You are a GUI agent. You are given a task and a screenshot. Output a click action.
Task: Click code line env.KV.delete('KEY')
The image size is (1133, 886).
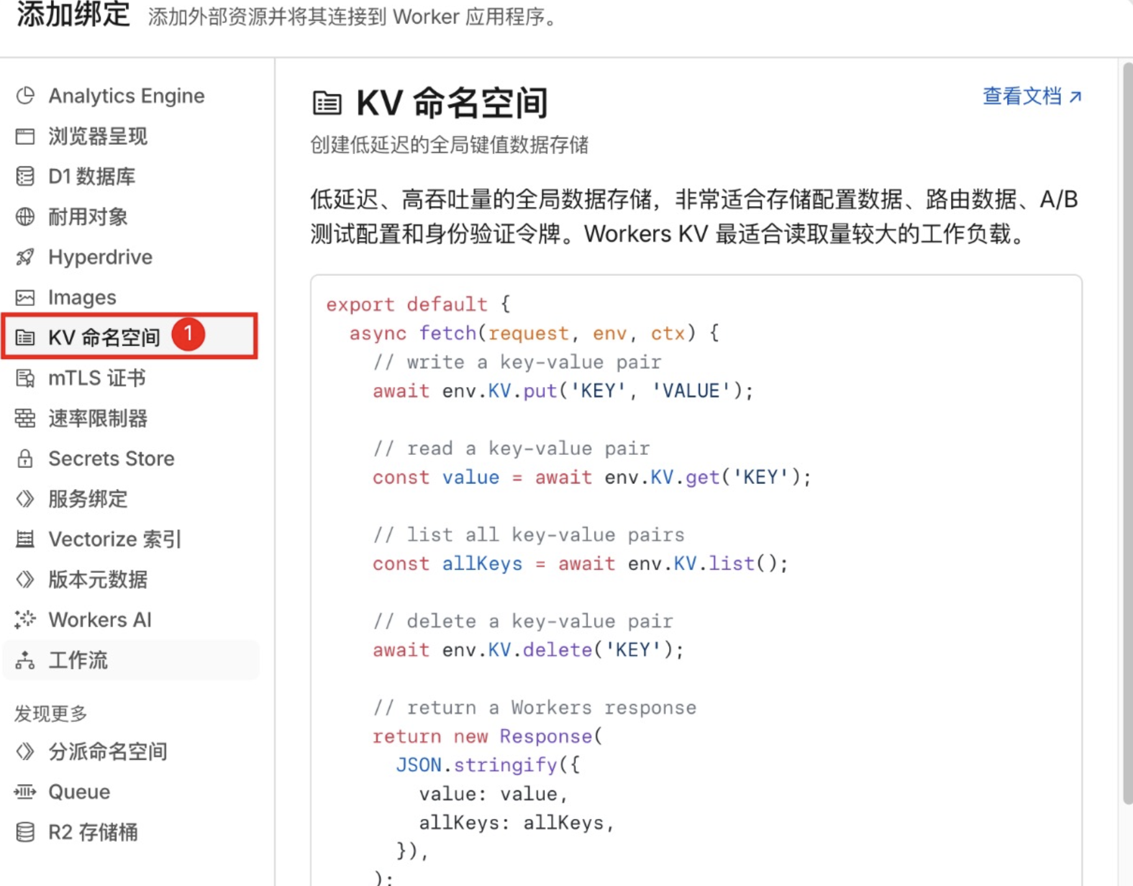pyautogui.click(x=528, y=650)
